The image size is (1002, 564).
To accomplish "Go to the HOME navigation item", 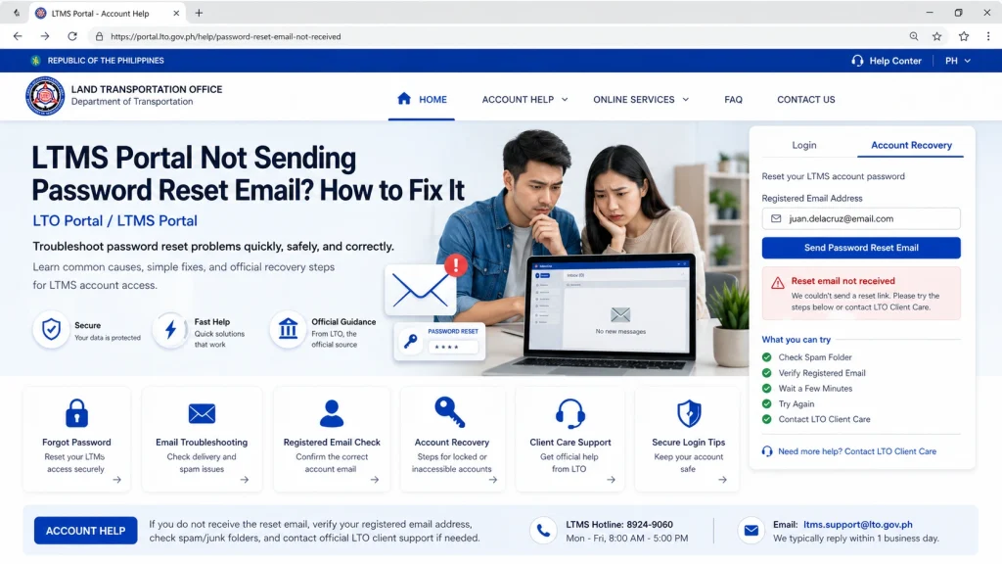I will point(422,99).
